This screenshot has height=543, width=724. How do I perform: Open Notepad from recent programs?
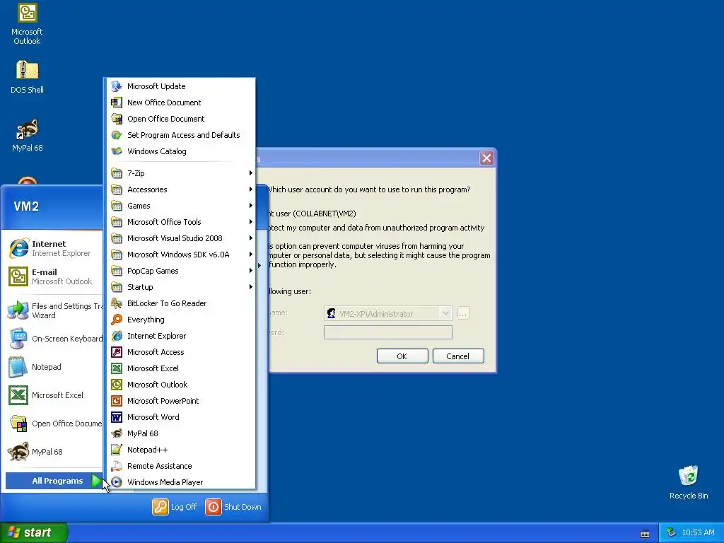54,367
